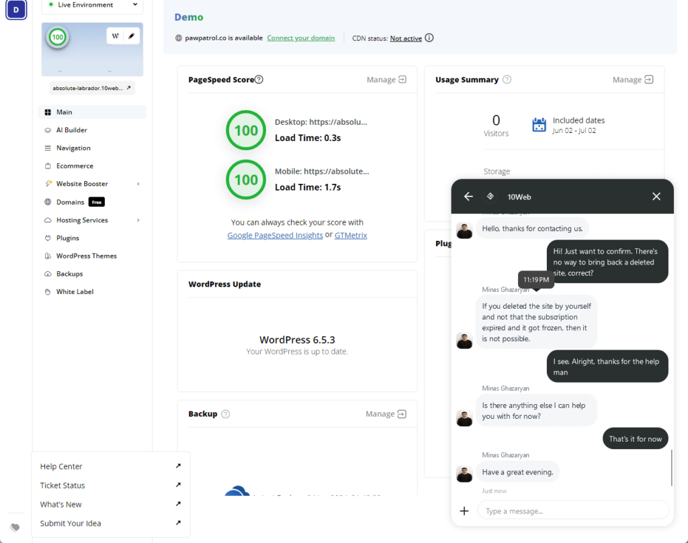The width and height of the screenshot is (688, 543).
Task: Click the desktop 100 score circle
Action: [x=246, y=130]
